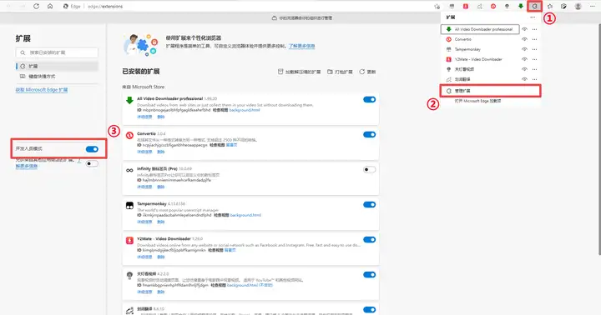Toggle toolbar visibility eye for Tampermonkey in flyout

pyautogui.click(x=524, y=49)
